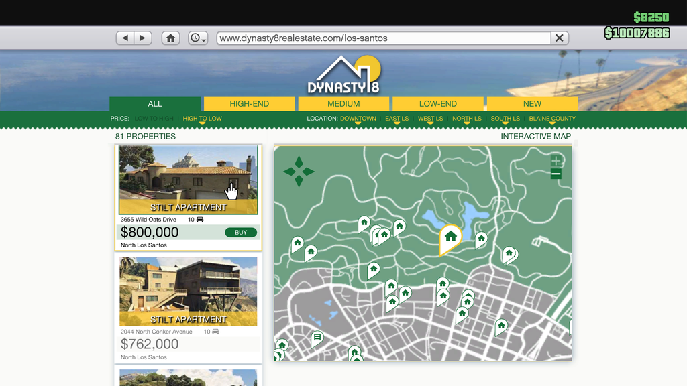Sort prices High to Low
687x386 pixels.
tap(202, 119)
